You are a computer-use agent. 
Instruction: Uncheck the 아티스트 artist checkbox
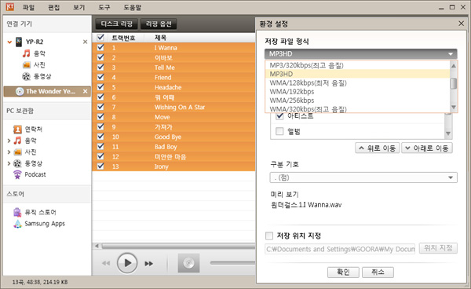click(x=279, y=116)
